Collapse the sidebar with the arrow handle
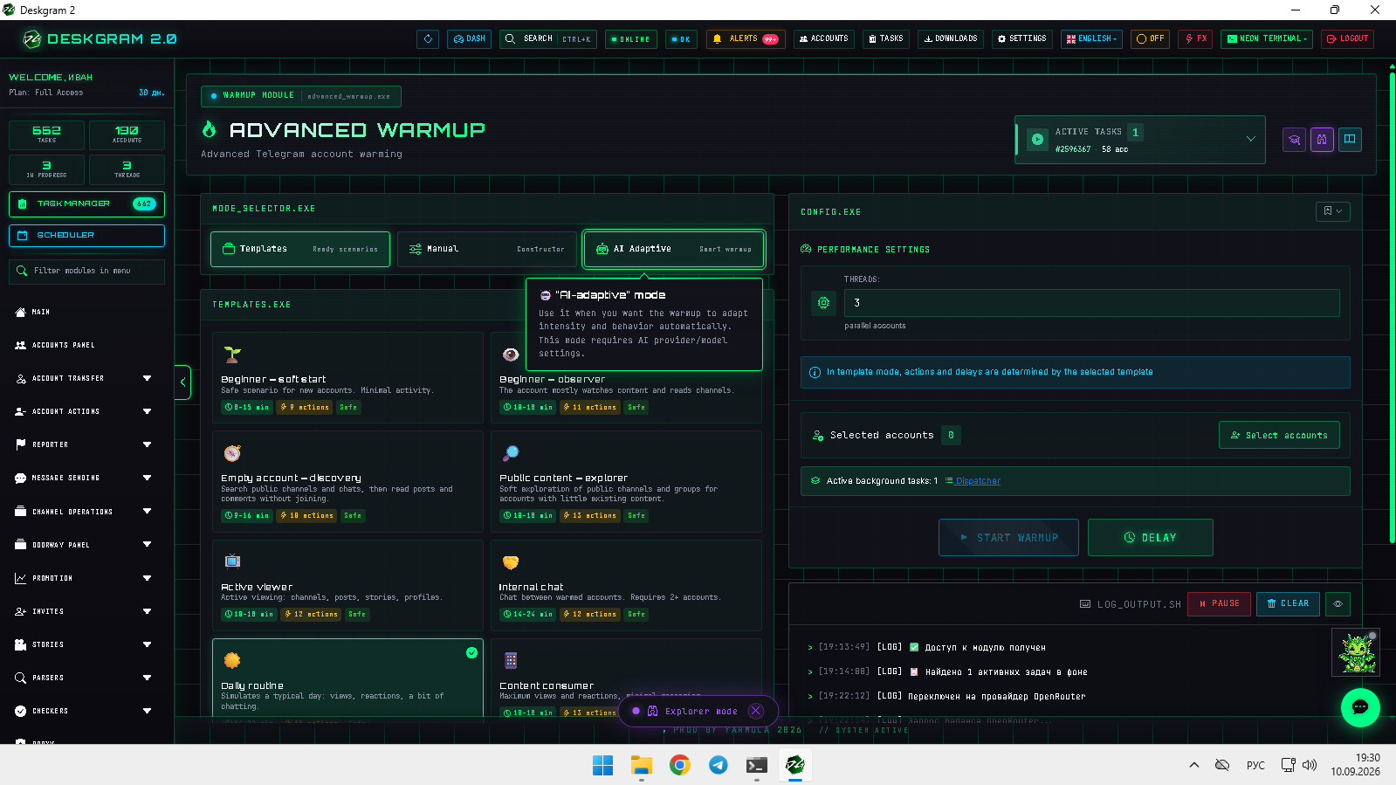This screenshot has width=1396, height=785. pos(182,382)
